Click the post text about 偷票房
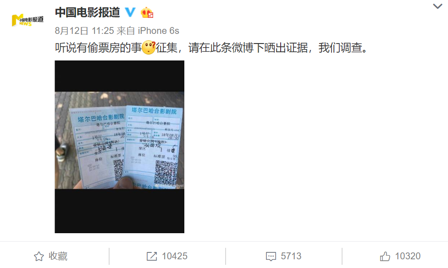 [211, 48]
